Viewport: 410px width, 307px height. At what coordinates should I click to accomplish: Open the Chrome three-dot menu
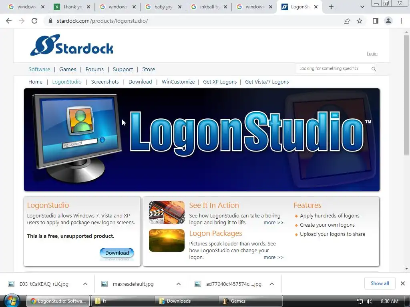(x=401, y=21)
